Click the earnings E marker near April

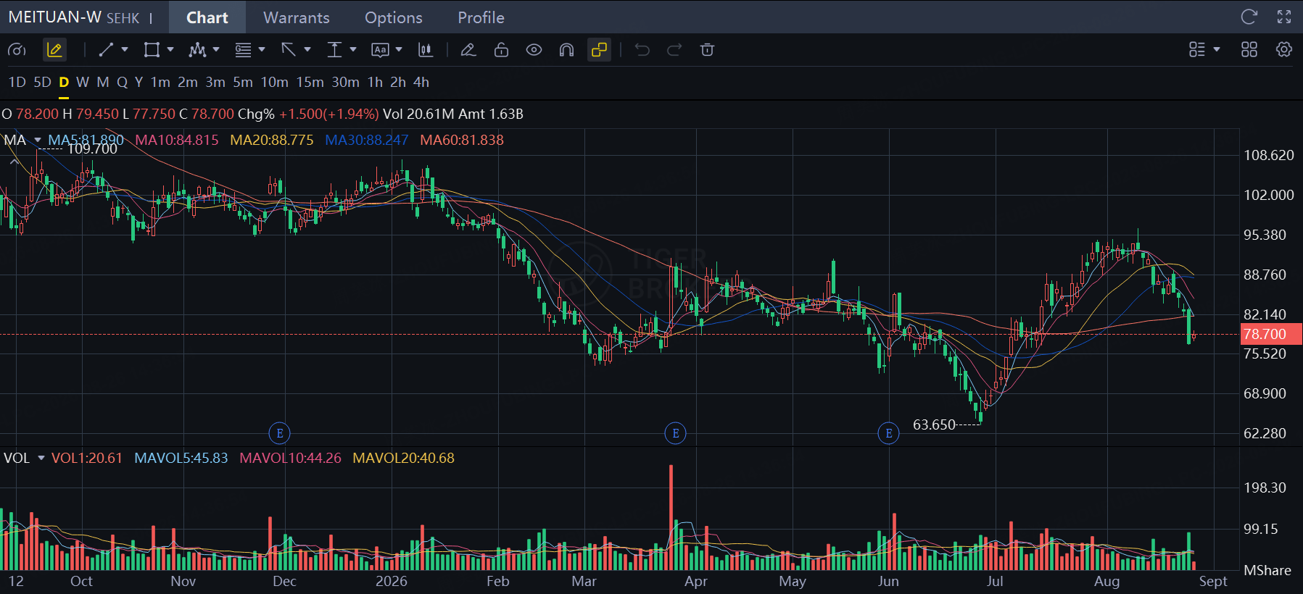click(x=676, y=433)
